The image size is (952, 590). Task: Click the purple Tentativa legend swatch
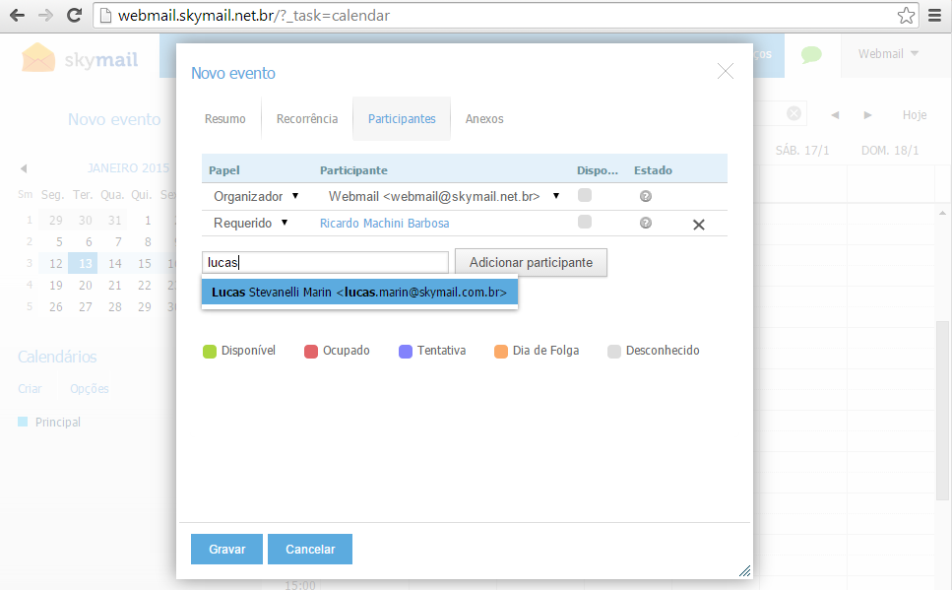click(x=406, y=352)
